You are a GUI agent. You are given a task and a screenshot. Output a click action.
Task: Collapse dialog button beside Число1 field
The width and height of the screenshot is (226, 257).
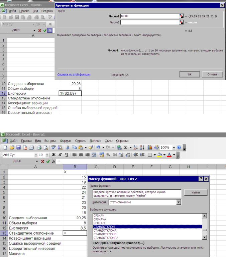pyautogui.click(x=181, y=16)
